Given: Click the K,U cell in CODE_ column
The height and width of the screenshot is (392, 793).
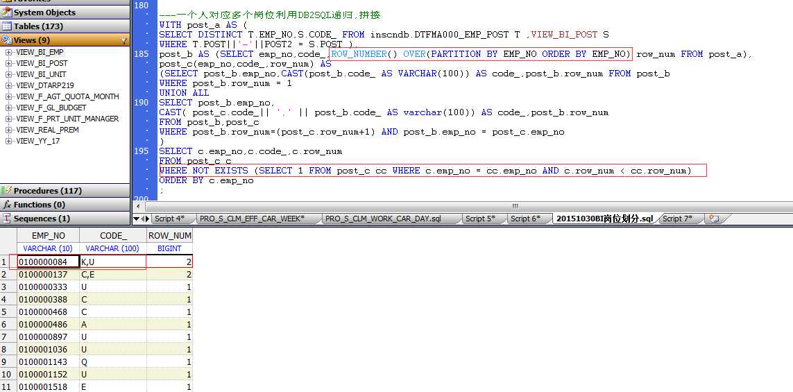Looking at the screenshot, I should (113, 262).
